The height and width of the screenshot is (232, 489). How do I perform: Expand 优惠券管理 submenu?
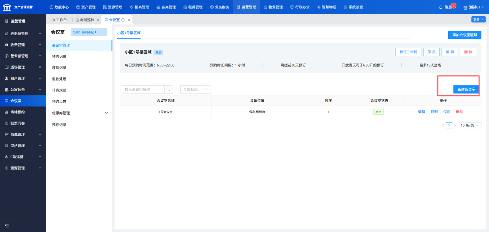[x=79, y=113]
